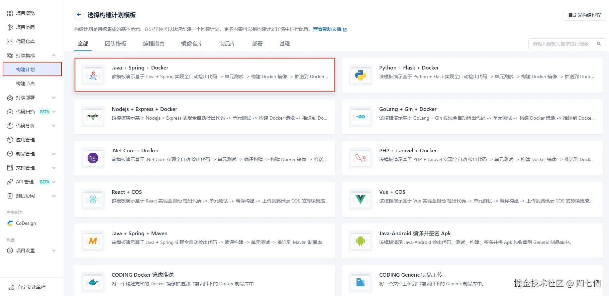Screen dimensions: 609x296
Task: Click the Vue icon of Vue + COS
Action: (x=361, y=199)
